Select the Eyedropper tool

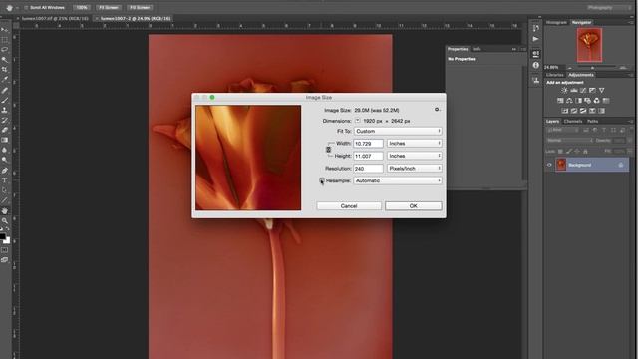[x=4, y=80]
